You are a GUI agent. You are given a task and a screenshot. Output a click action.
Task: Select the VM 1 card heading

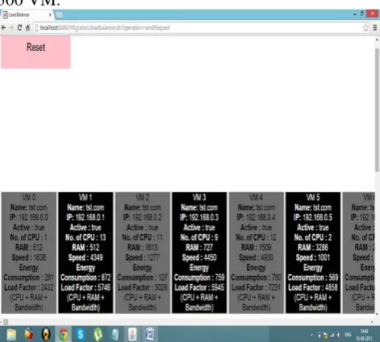(86, 198)
